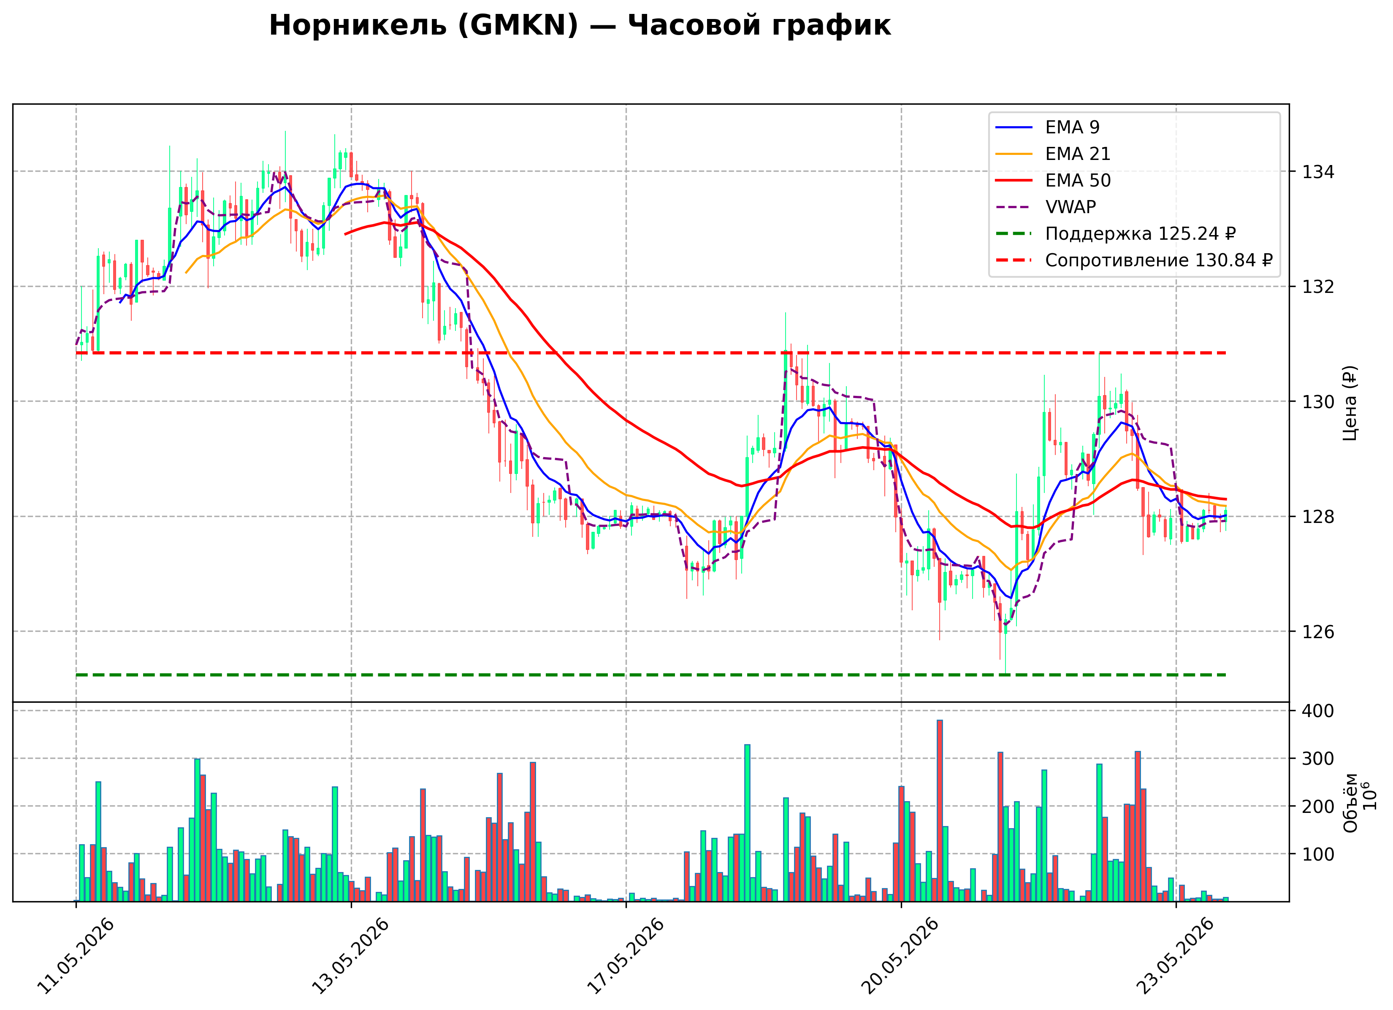Image resolution: width=1393 pixels, height=1010 pixels.
Task: Click the 11.05.2026 date label
Action: 76,956
